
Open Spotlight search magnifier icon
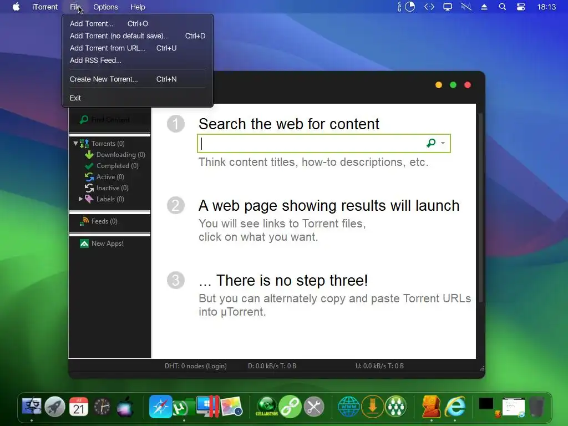[502, 7]
